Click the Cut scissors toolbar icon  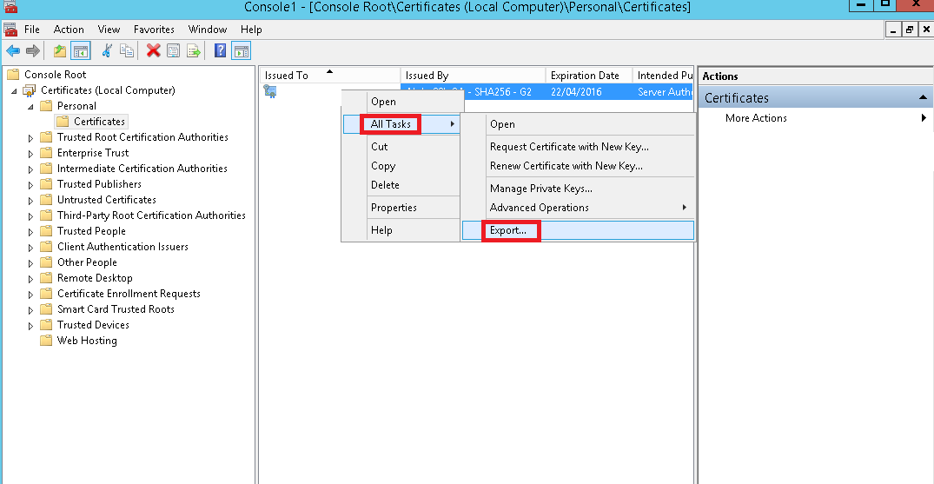[x=107, y=50]
